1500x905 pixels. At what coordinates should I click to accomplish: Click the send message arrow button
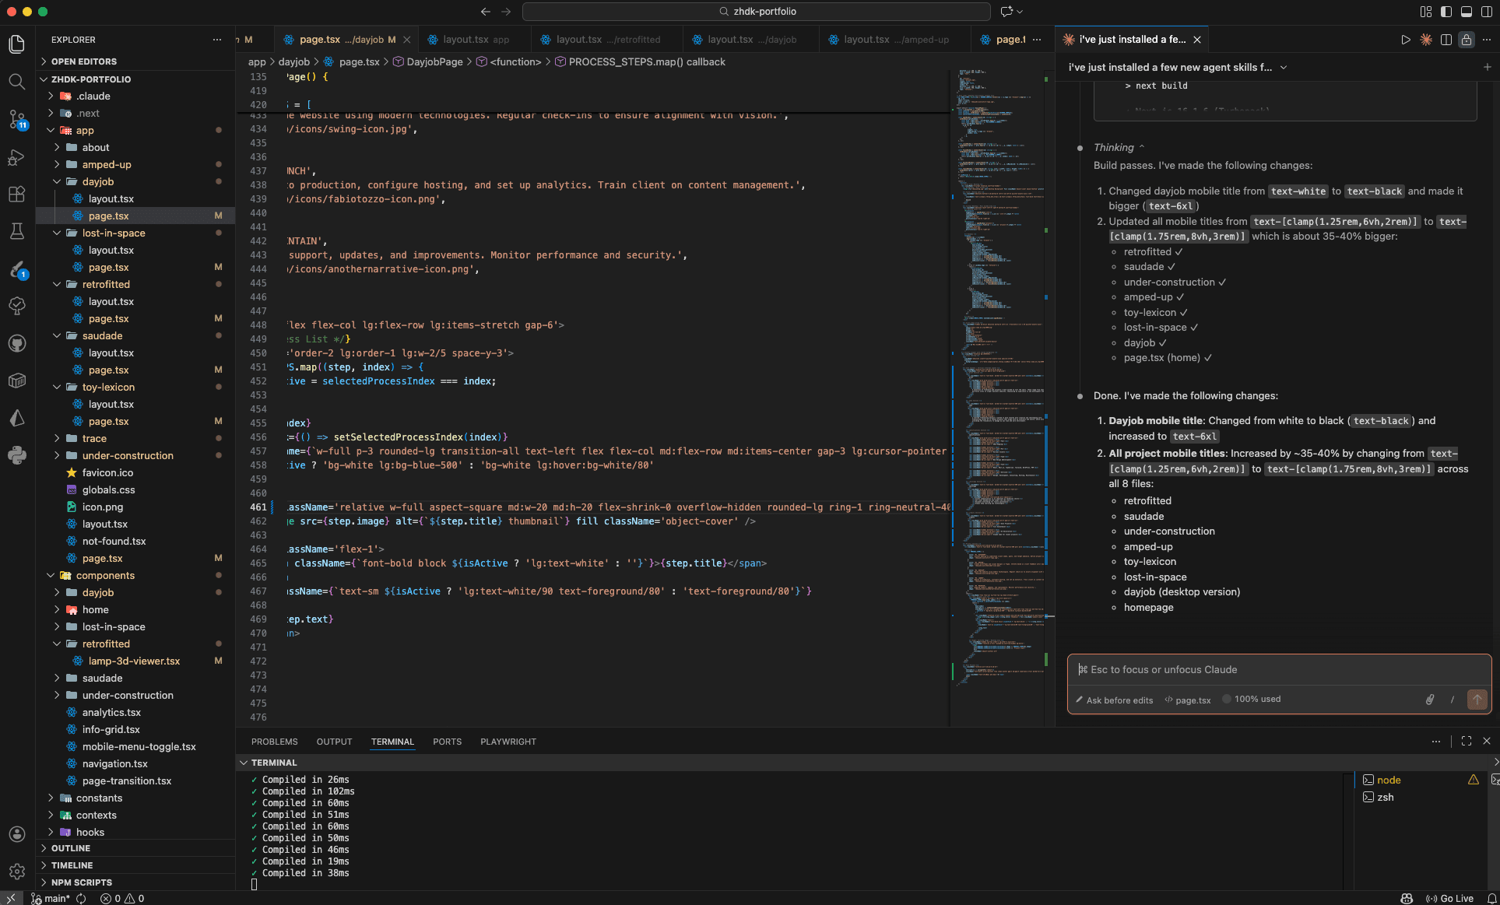click(x=1477, y=700)
